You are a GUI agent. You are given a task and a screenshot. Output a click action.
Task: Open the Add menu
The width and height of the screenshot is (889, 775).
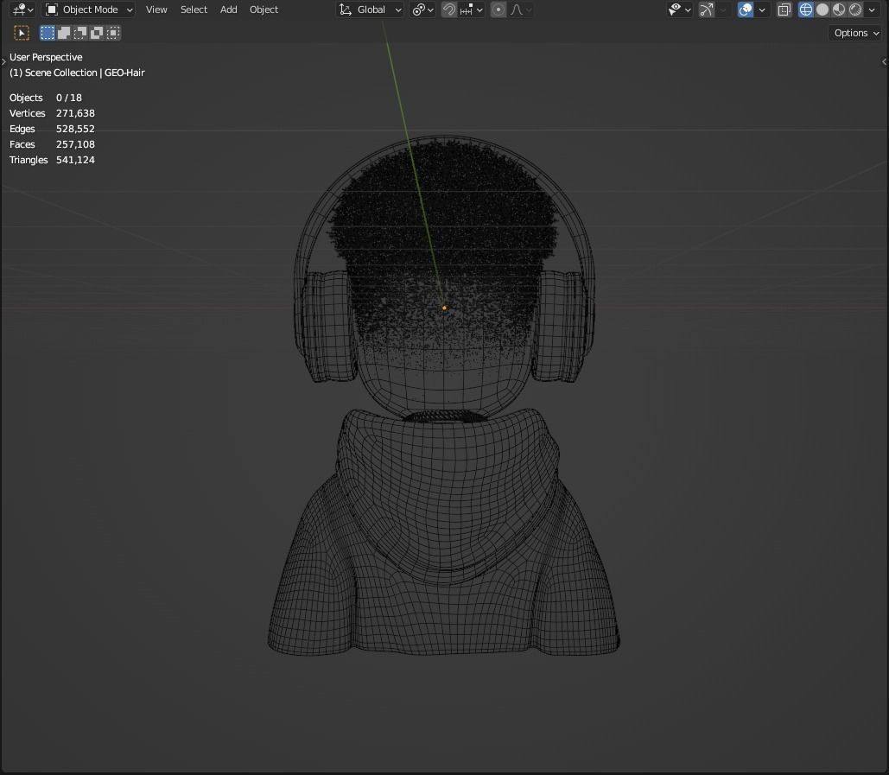[228, 10]
